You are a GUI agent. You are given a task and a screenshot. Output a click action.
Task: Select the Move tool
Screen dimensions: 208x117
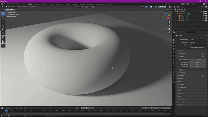pos(3,22)
